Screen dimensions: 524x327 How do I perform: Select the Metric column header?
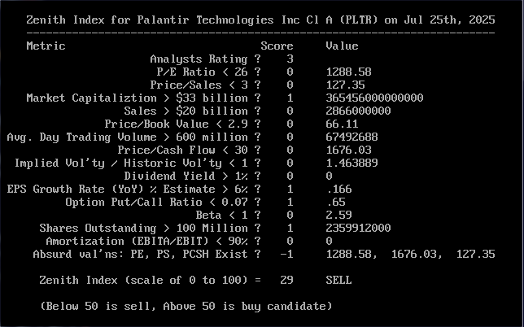(x=46, y=46)
